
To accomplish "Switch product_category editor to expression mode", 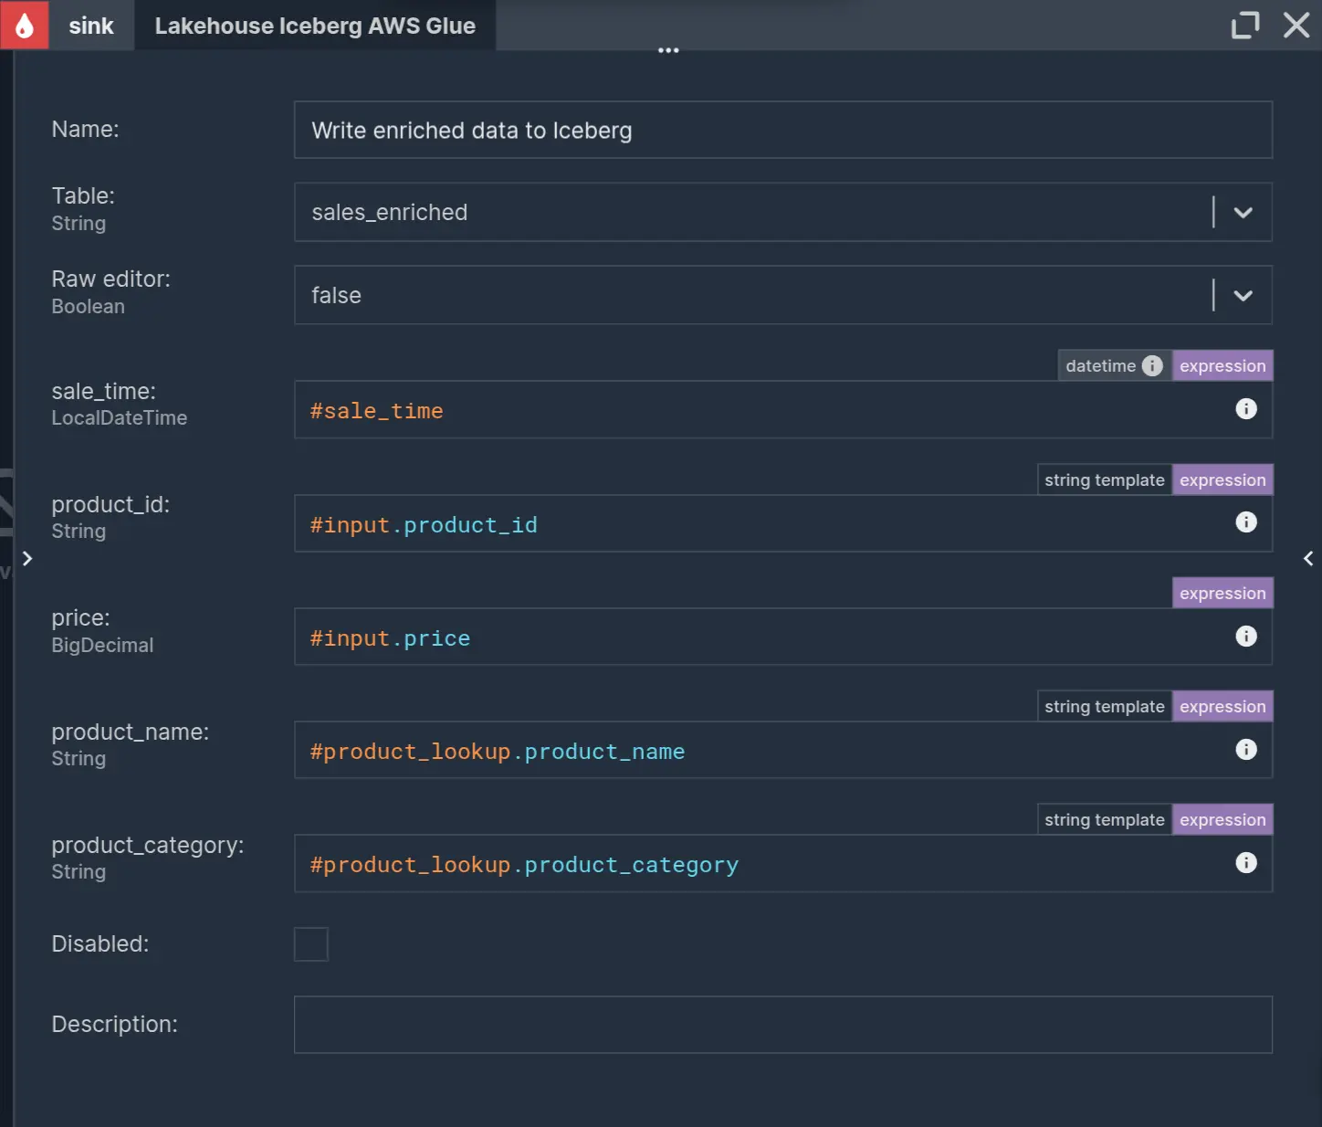I will [x=1222, y=819].
